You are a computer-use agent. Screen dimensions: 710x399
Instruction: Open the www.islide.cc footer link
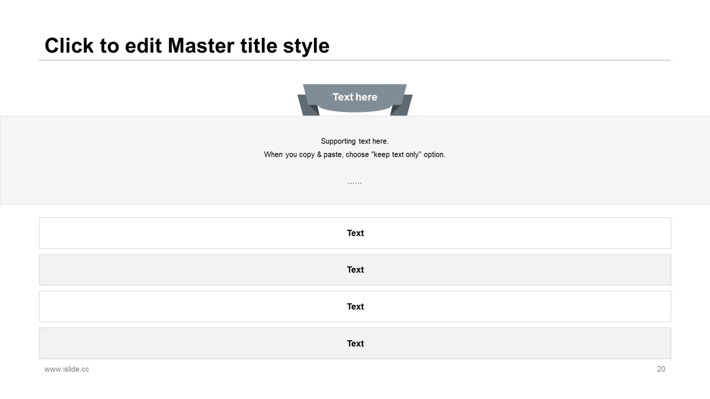[67, 369]
